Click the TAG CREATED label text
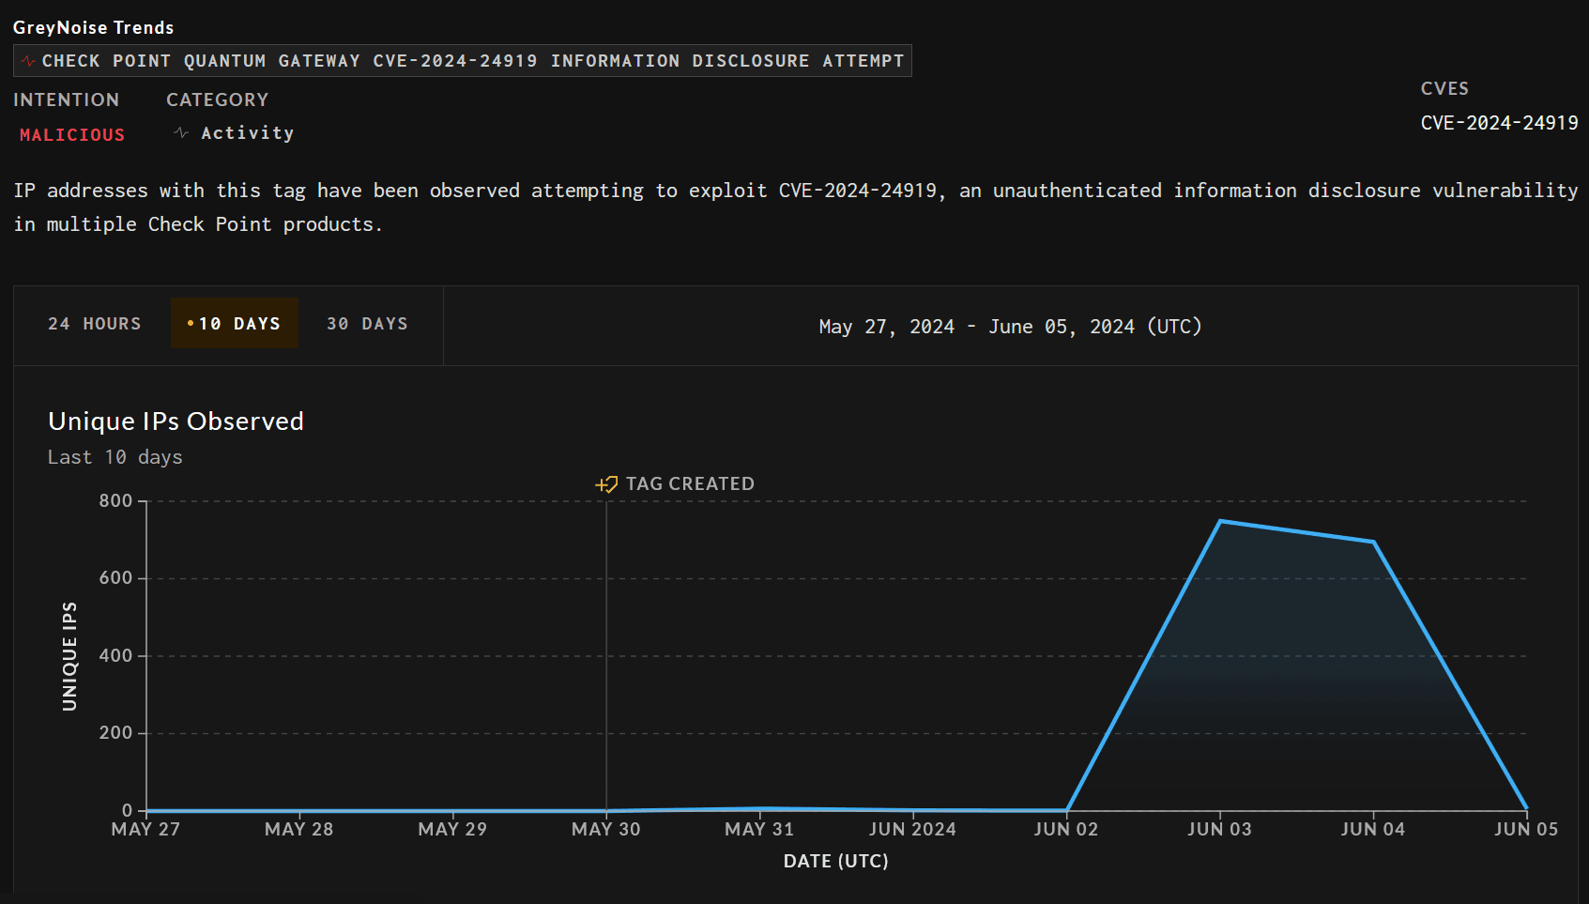Screen dimensions: 1589x904 pyautogui.click(x=690, y=484)
